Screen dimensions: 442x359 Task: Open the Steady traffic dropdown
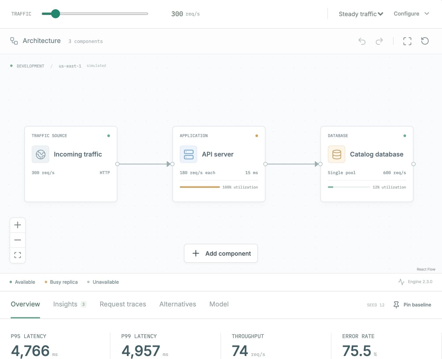tap(361, 14)
